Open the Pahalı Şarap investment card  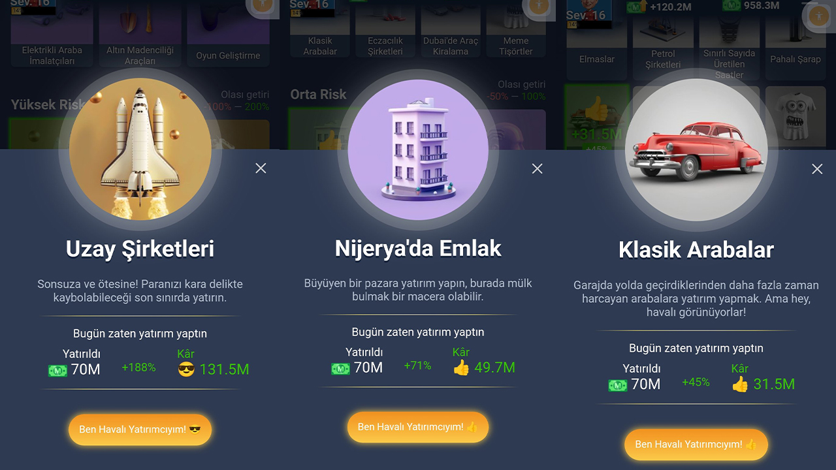click(x=795, y=40)
